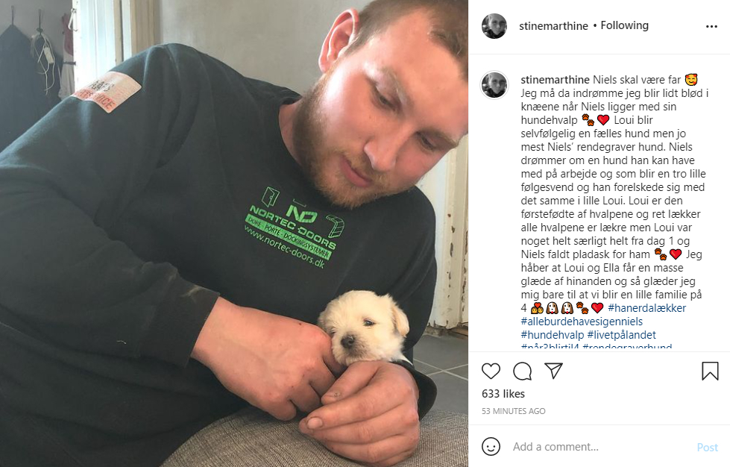Focus the Add a comment field
The width and height of the screenshot is (730, 467).
tap(600, 447)
